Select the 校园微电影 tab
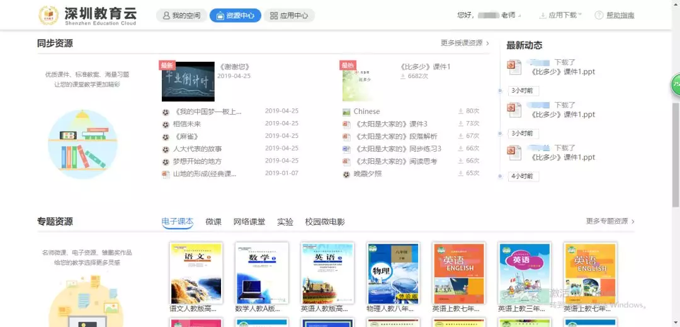 coord(325,222)
